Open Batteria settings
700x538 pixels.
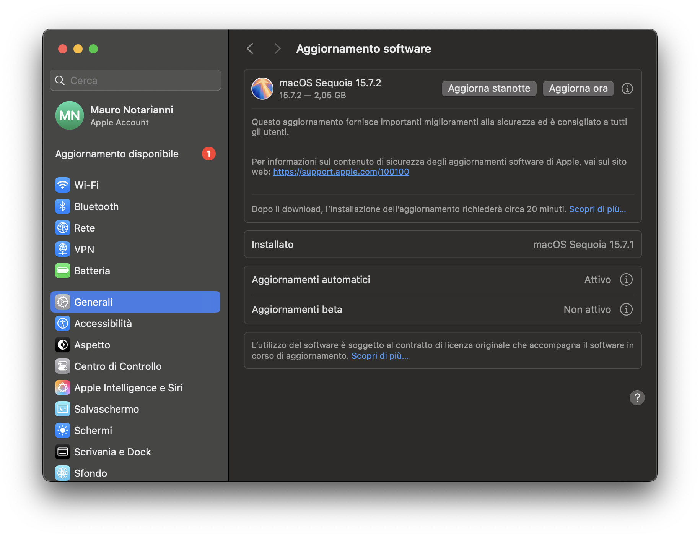click(92, 271)
